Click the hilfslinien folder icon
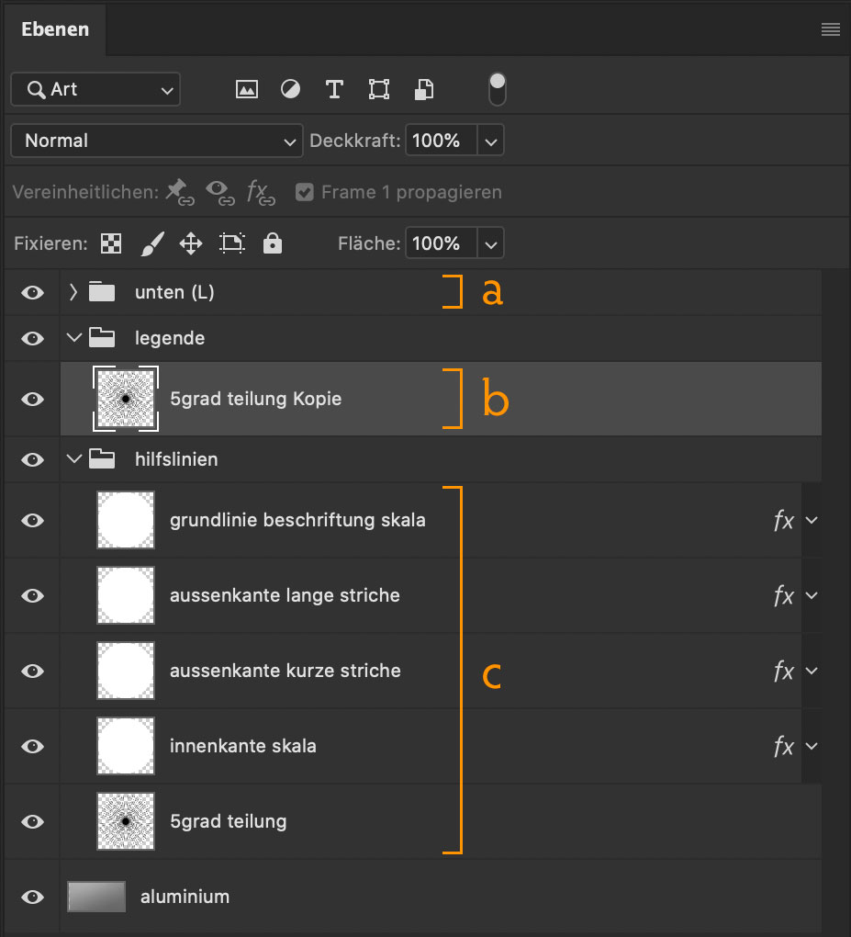 pos(102,459)
